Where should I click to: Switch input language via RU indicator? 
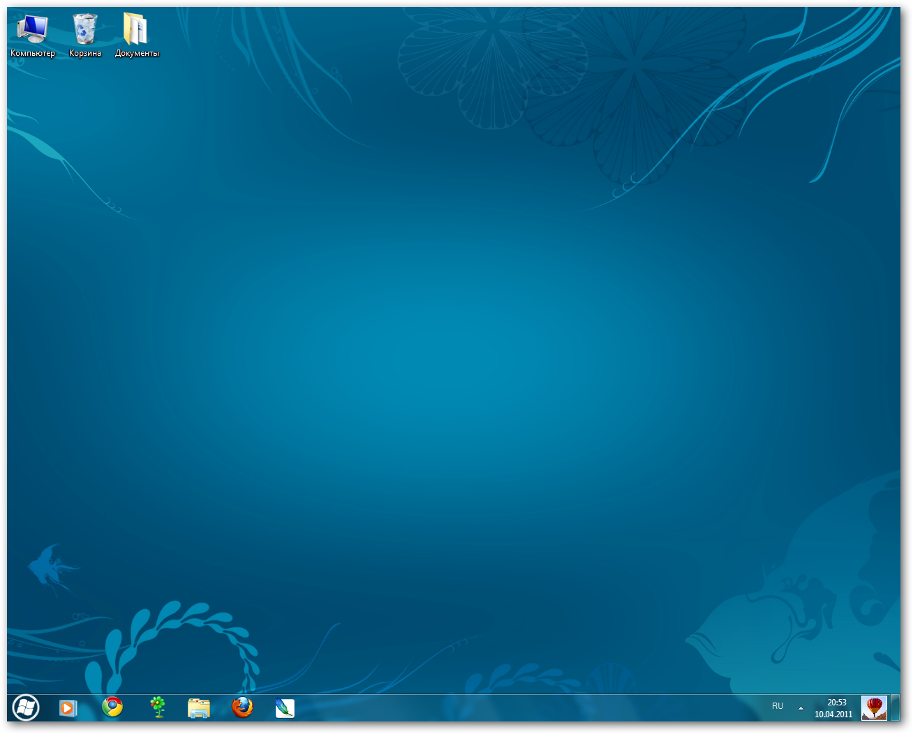(x=778, y=706)
